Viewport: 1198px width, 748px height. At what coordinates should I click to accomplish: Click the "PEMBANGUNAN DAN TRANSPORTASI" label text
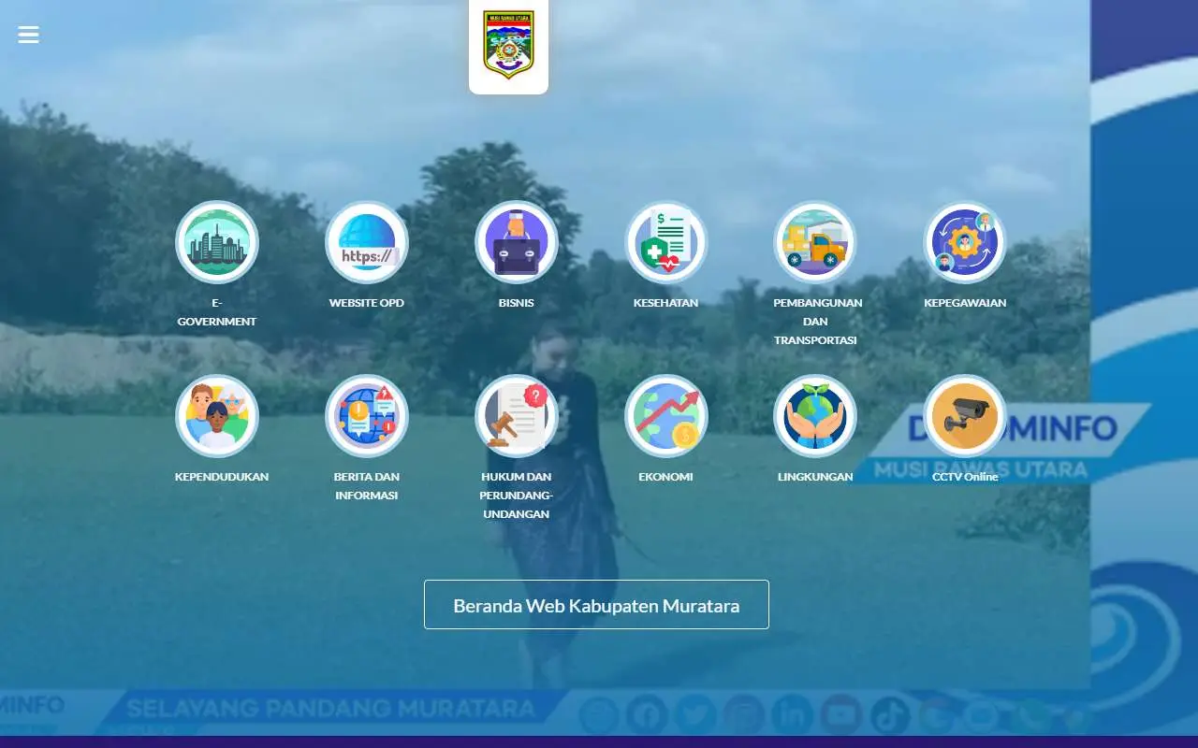coord(817,322)
